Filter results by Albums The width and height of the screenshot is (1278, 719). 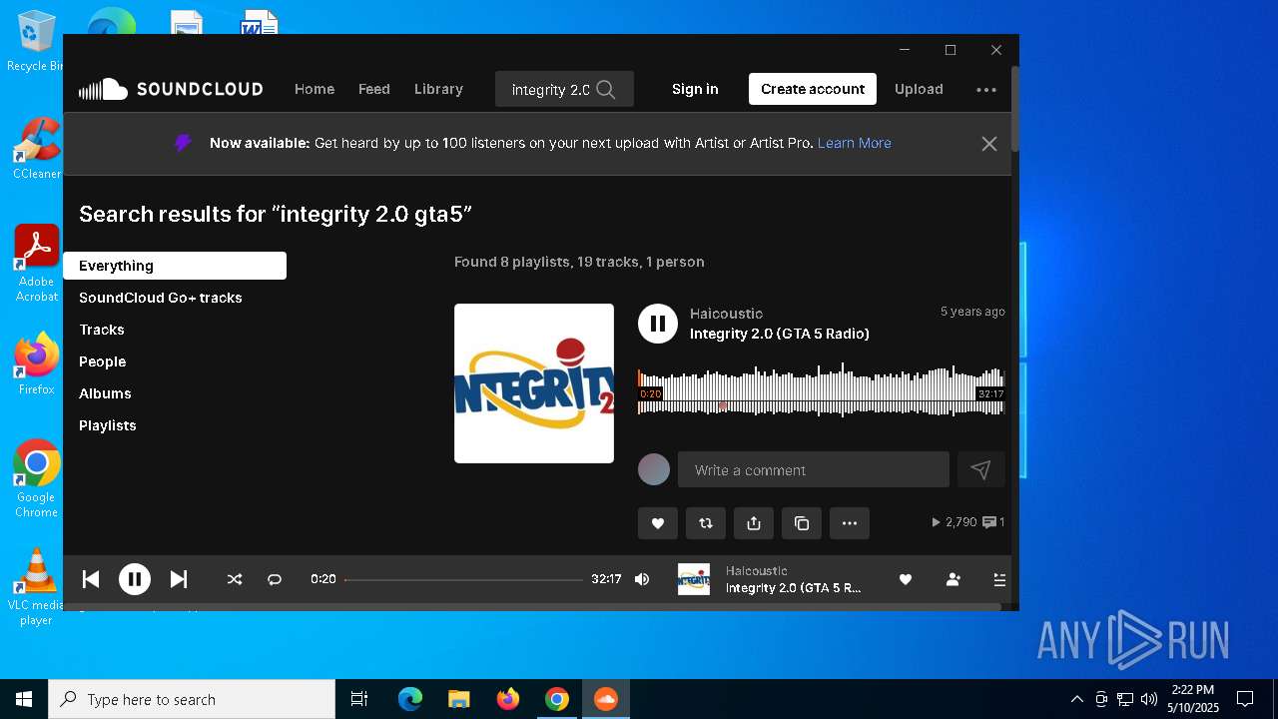(105, 393)
